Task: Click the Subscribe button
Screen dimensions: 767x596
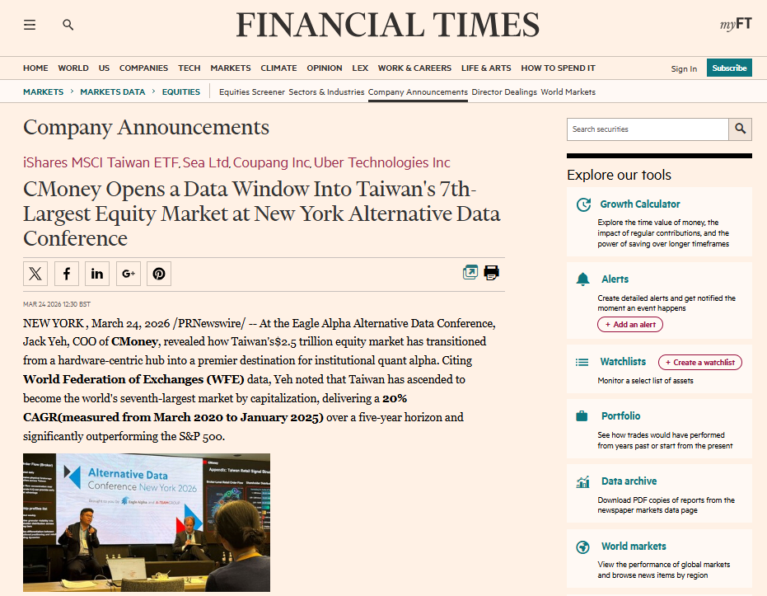Action: 729,68
